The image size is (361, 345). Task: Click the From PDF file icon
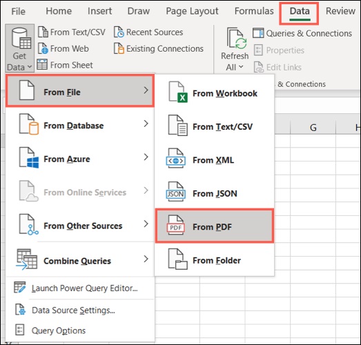point(175,226)
